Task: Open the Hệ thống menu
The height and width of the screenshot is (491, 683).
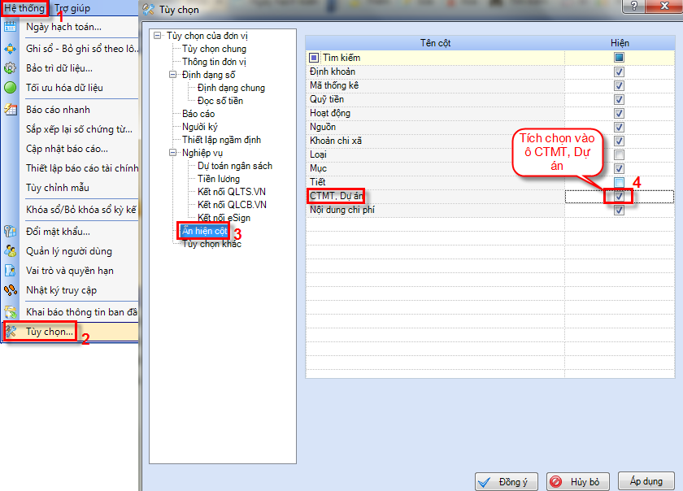Action: click(x=24, y=8)
